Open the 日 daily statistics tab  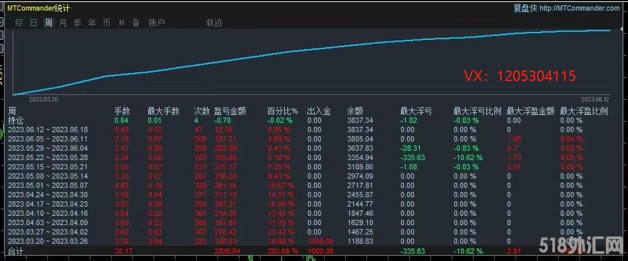click(x=34, y=23)
